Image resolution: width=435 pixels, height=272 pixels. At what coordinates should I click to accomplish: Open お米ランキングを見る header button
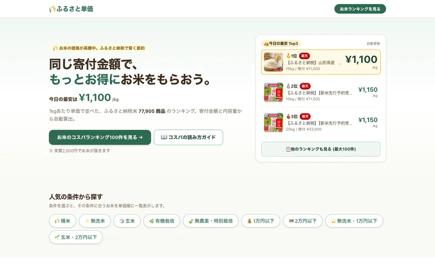[360, 9]
